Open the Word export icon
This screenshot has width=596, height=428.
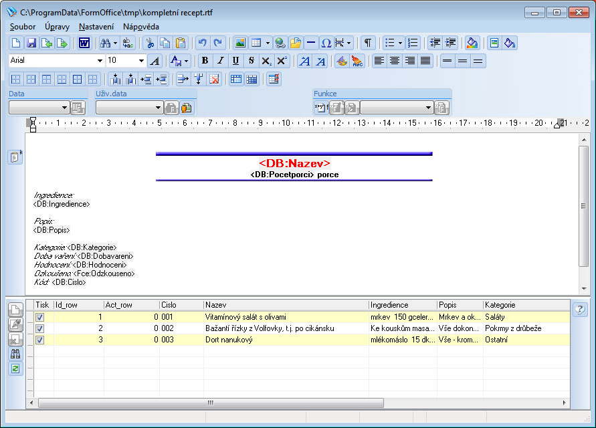[84, 43]
